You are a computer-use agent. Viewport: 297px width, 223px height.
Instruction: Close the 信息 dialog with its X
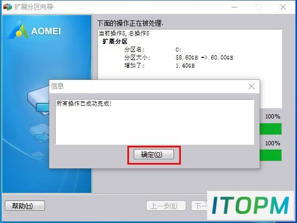252,86
